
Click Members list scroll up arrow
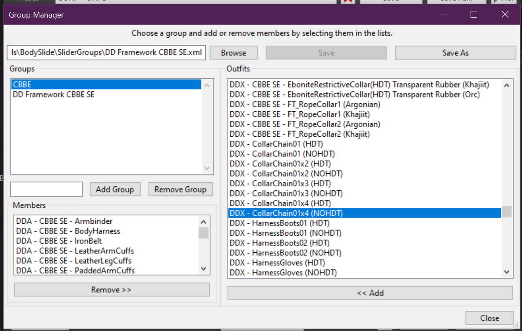[204, 222]
